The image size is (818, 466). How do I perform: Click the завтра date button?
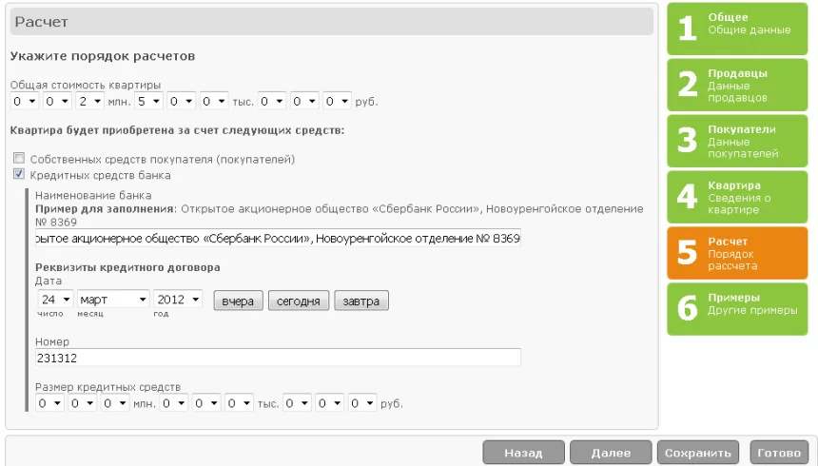coord(361,301)
